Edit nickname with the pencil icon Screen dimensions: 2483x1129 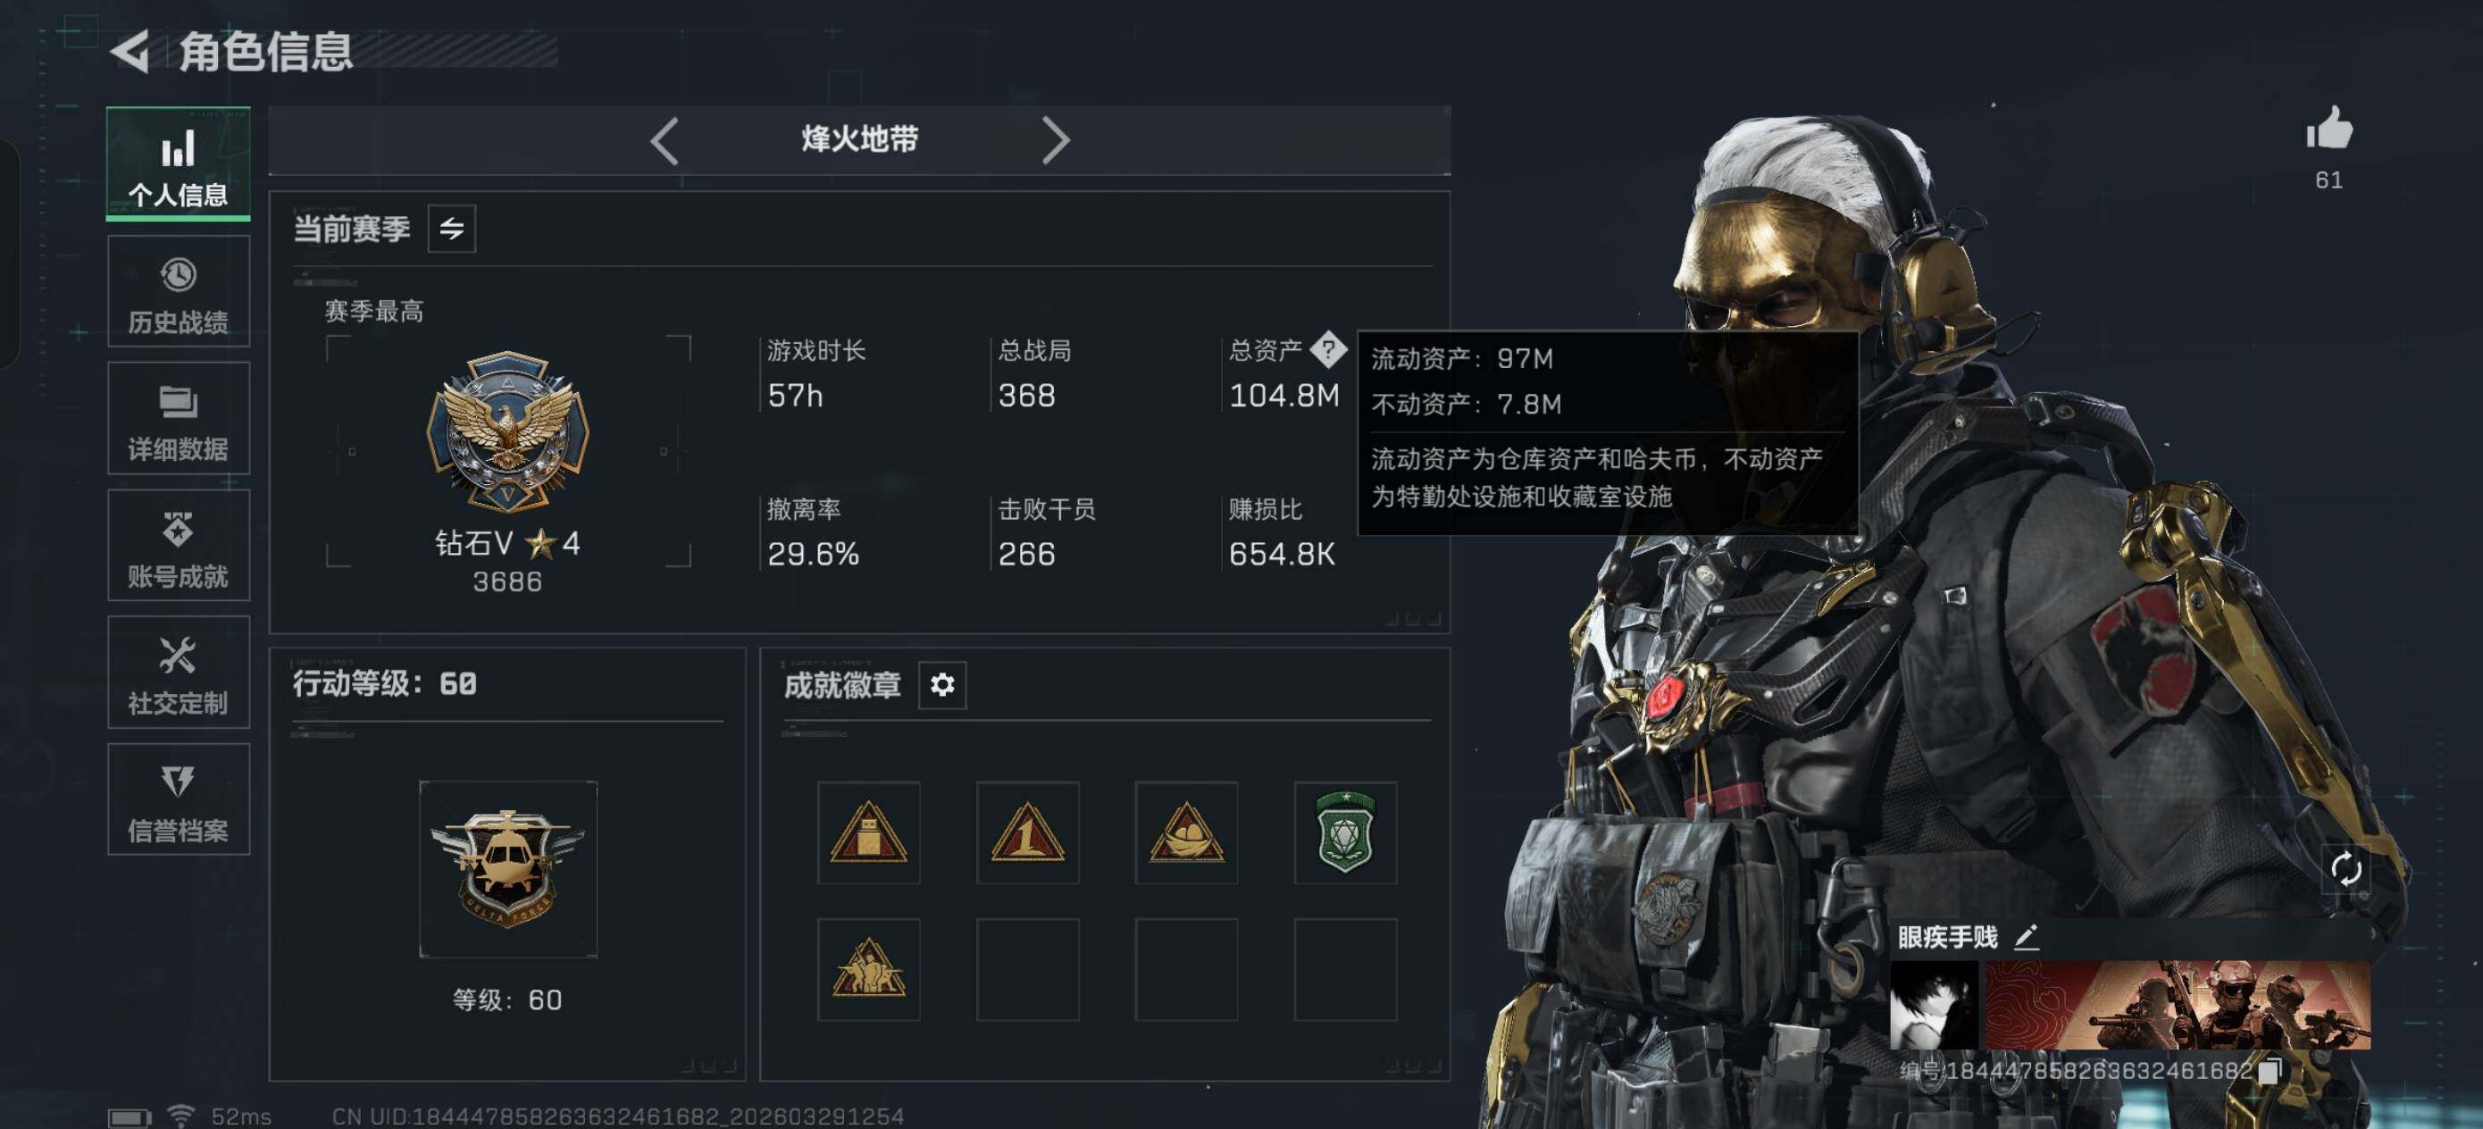[x=2026, y=937]
